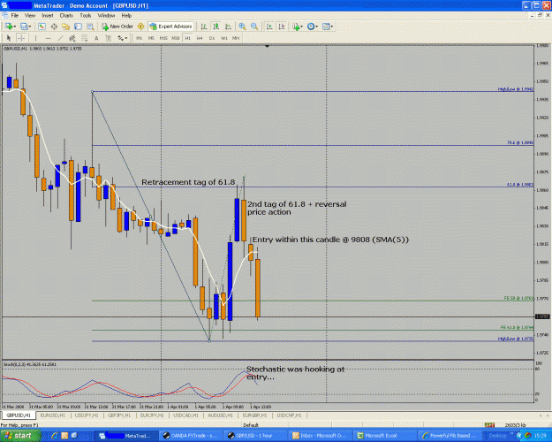The width and height of the screenshot is (552, 442).
Task: Select the equidistant channel tool
Action: 72,38
